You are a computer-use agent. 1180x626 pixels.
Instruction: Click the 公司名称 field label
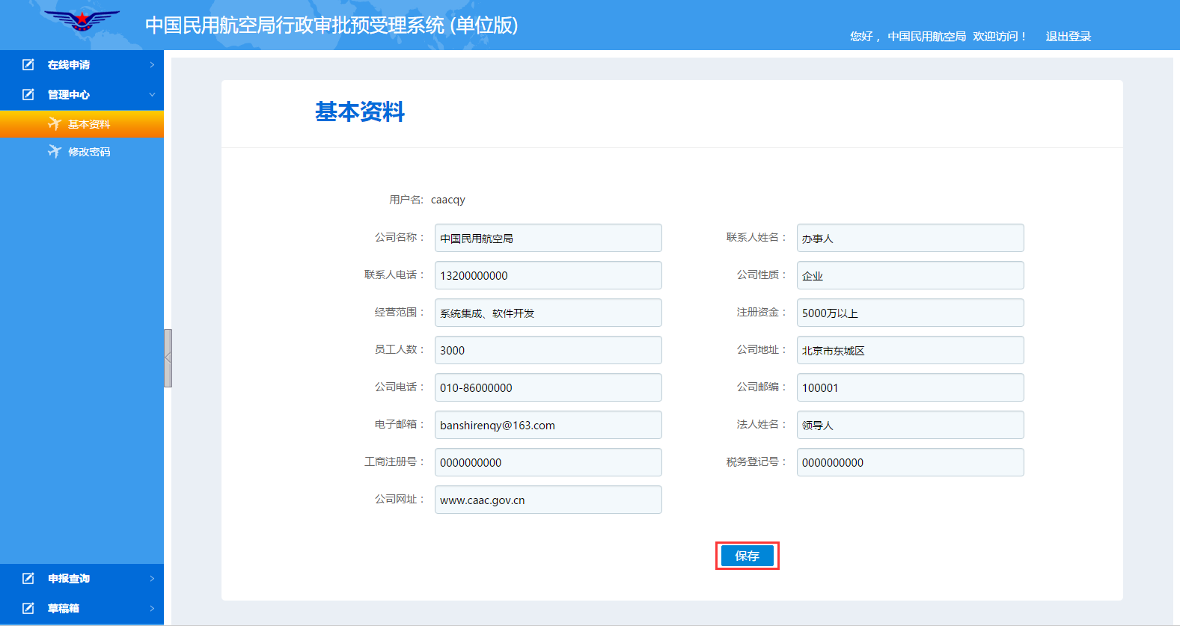pyautogui.click(x=400, y=237)
